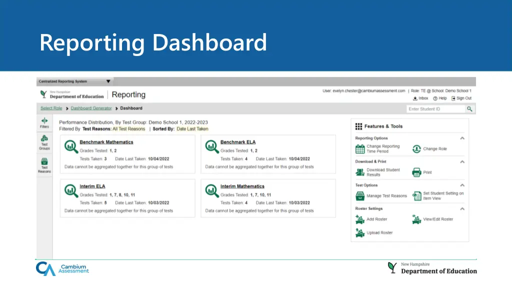Image resolution: width=512 pixels, height=288 pixels.
Task: Click the Role: TE @ School: Demo School 1 text
Action: click(x=441, y=91)
